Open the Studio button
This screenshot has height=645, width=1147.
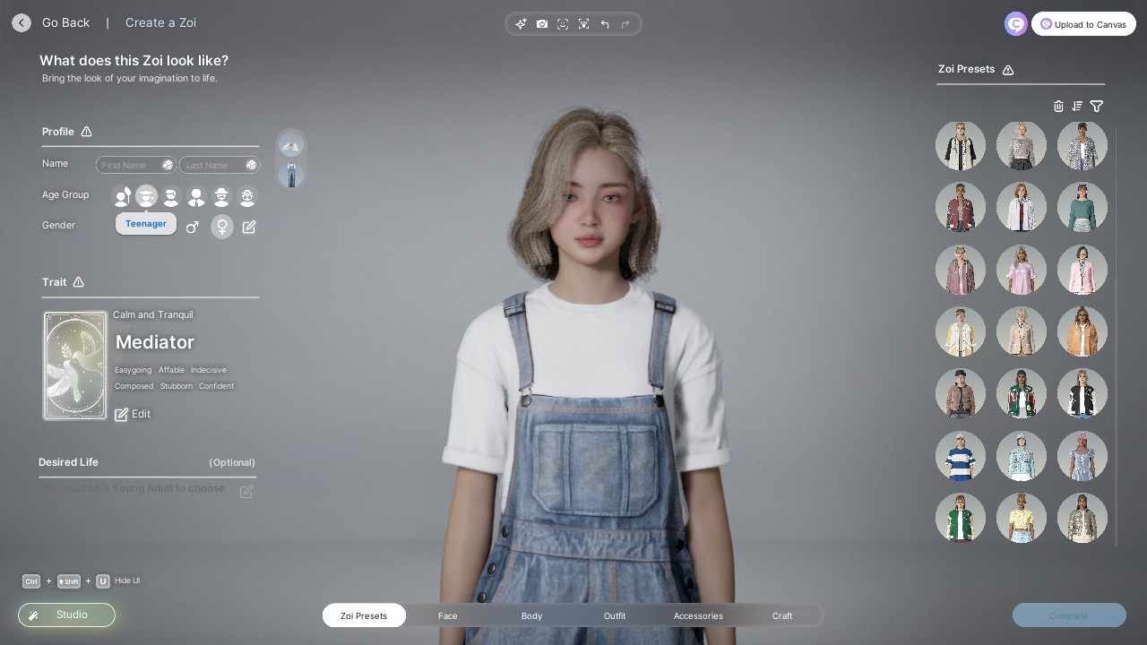[67, 615]
